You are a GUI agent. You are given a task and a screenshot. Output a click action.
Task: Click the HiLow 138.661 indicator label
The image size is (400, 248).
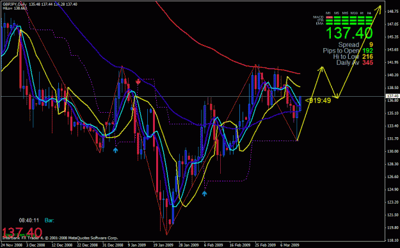click(x=15, y=8)
